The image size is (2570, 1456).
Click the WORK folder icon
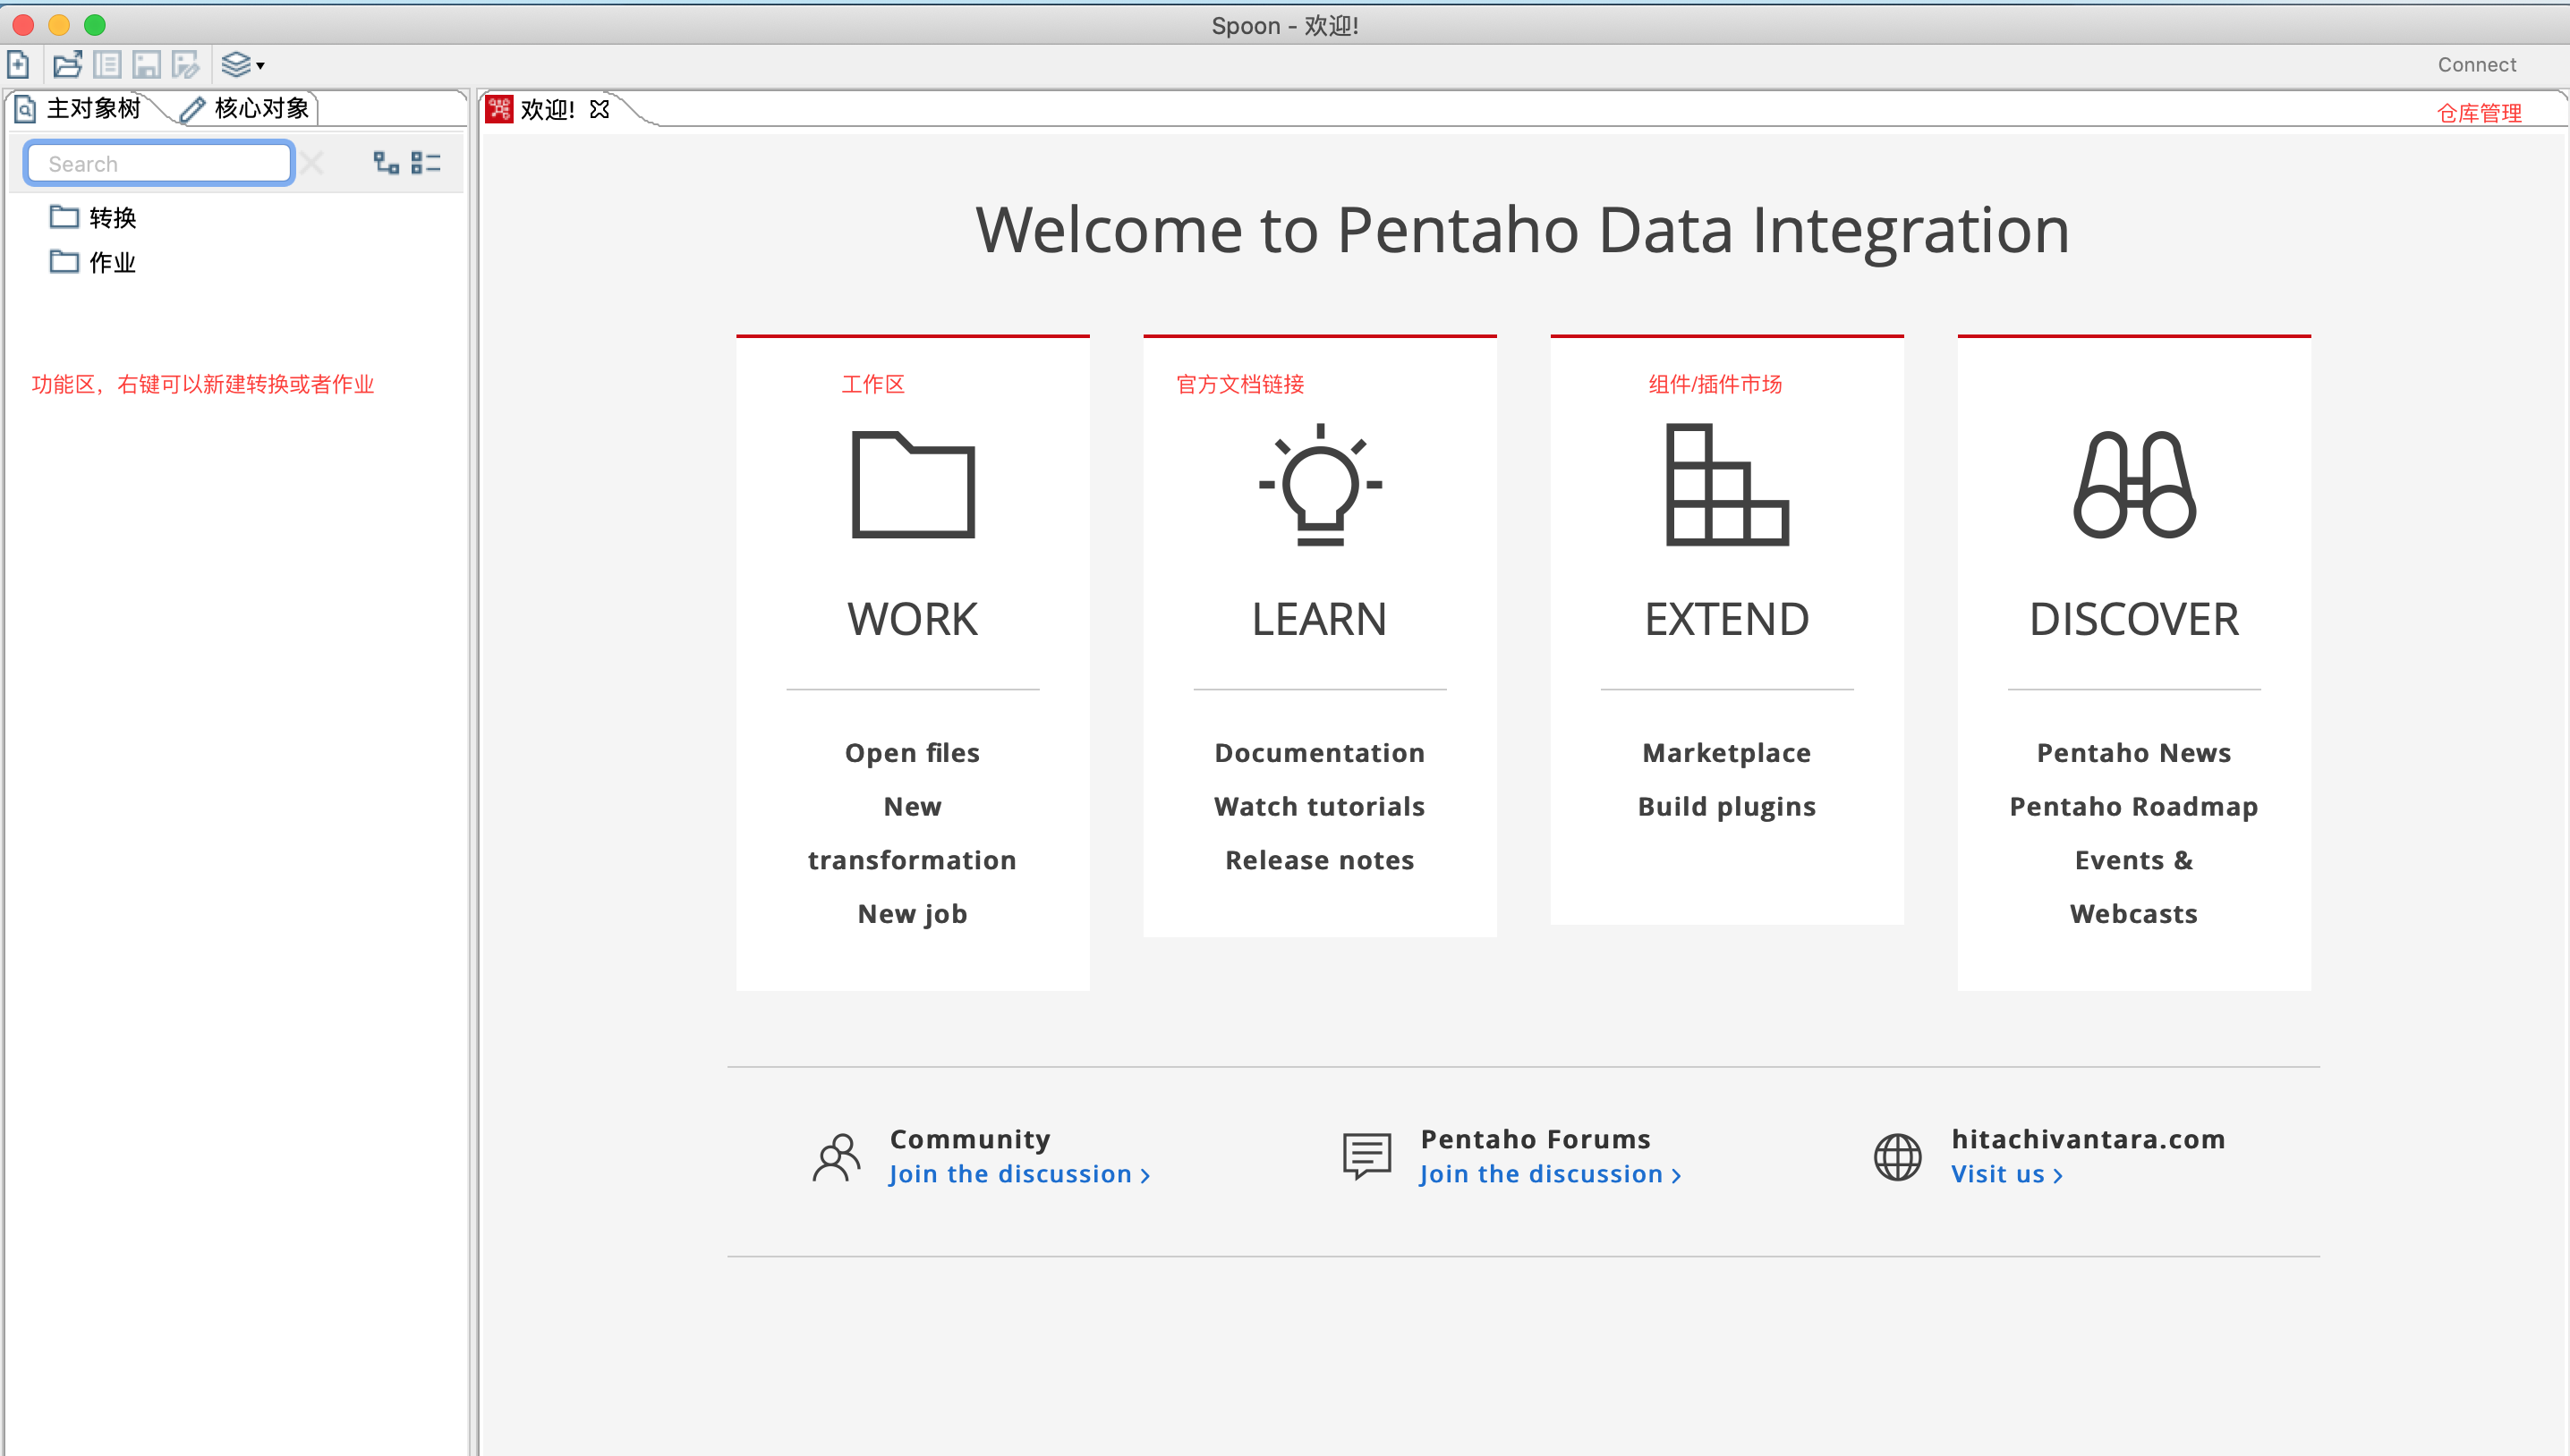(913, 485)
